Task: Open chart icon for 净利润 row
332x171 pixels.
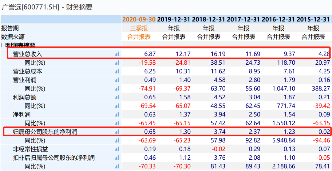Action: [x=117, y=115]
